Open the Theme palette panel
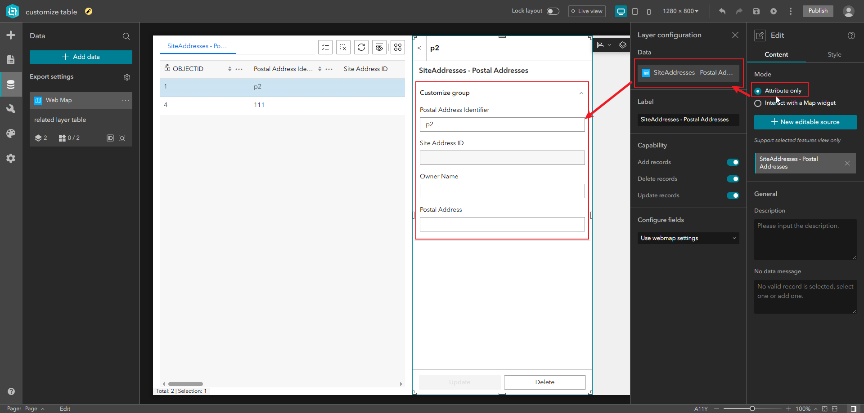Screen dimensions: 864x413 11,133
